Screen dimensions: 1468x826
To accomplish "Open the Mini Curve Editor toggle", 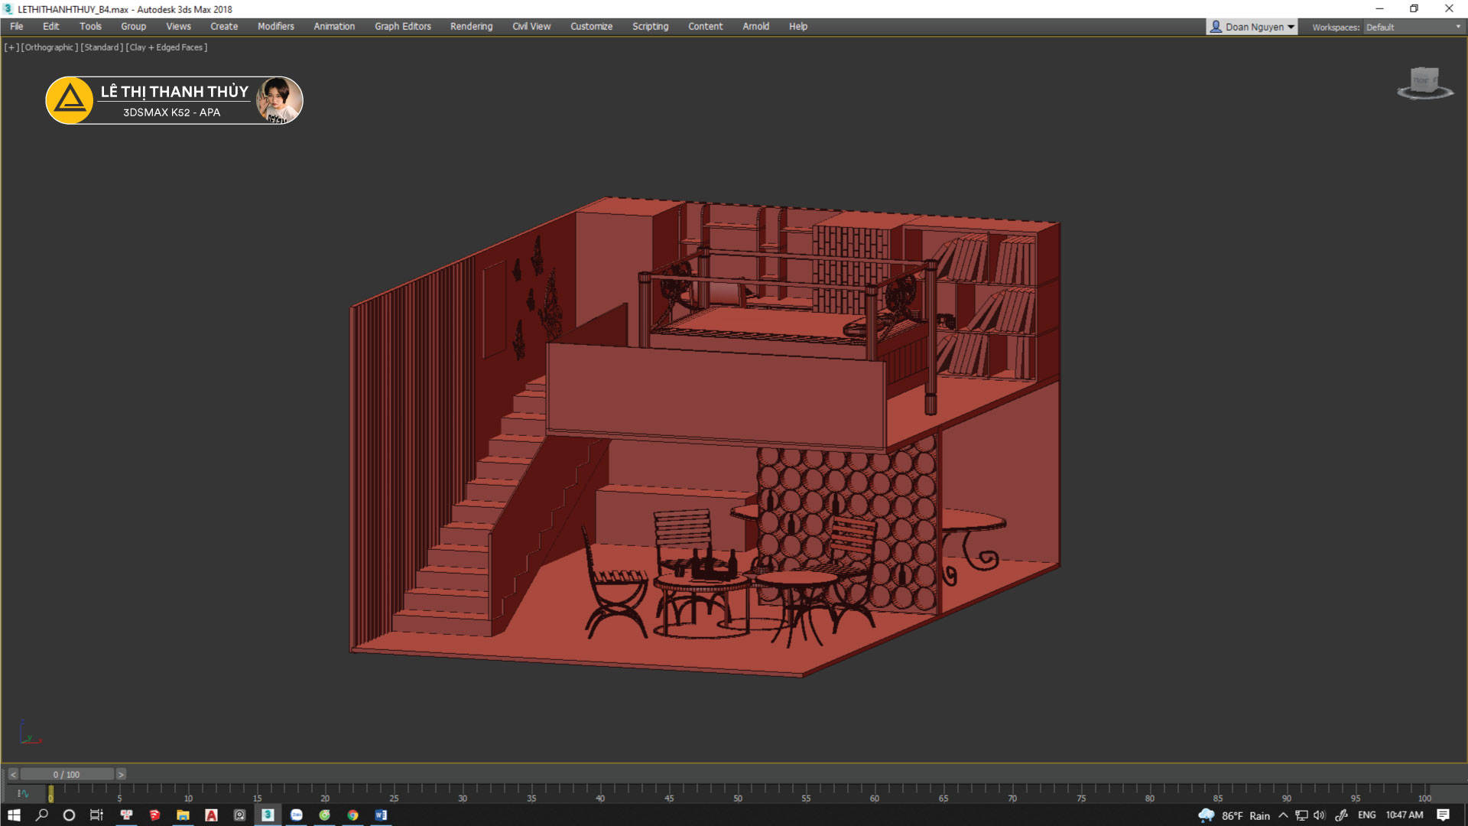I will [x=23, y=794].
